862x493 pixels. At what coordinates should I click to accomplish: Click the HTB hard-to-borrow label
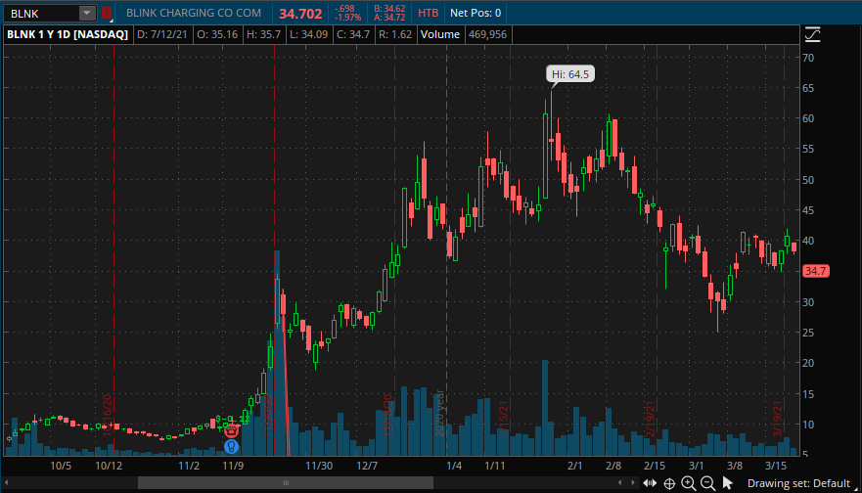pyautogui.click(x=428, y=13)
